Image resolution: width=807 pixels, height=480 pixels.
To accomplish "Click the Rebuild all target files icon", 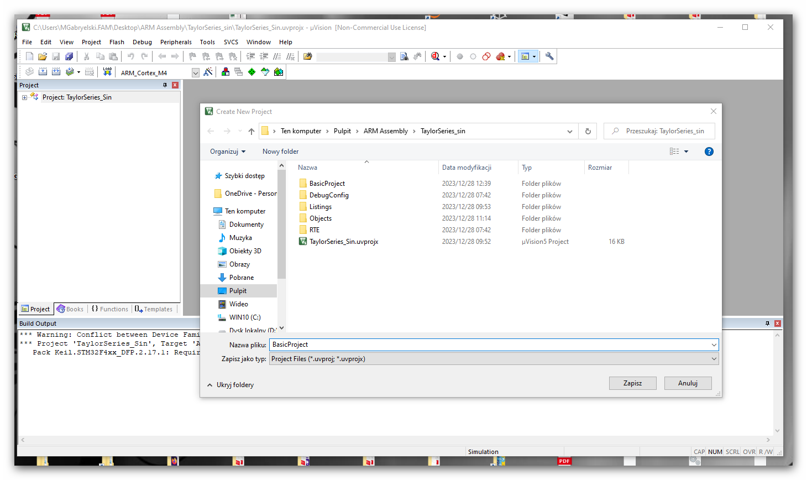I will [56, 72].
